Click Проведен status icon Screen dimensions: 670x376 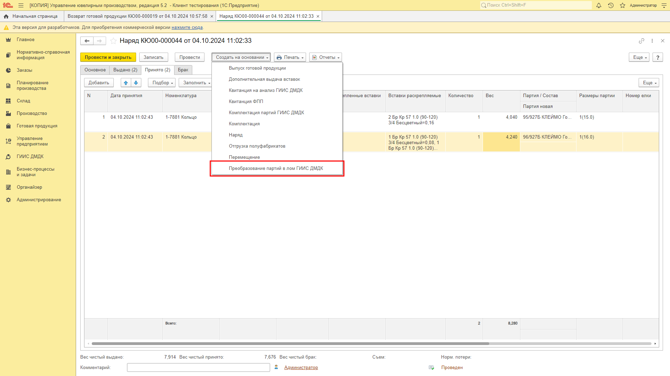click(431, 368)
